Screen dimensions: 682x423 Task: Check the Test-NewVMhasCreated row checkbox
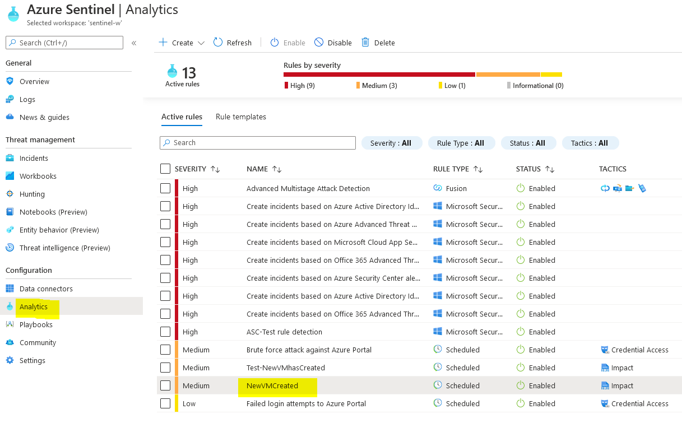click(x=165, y=368)
